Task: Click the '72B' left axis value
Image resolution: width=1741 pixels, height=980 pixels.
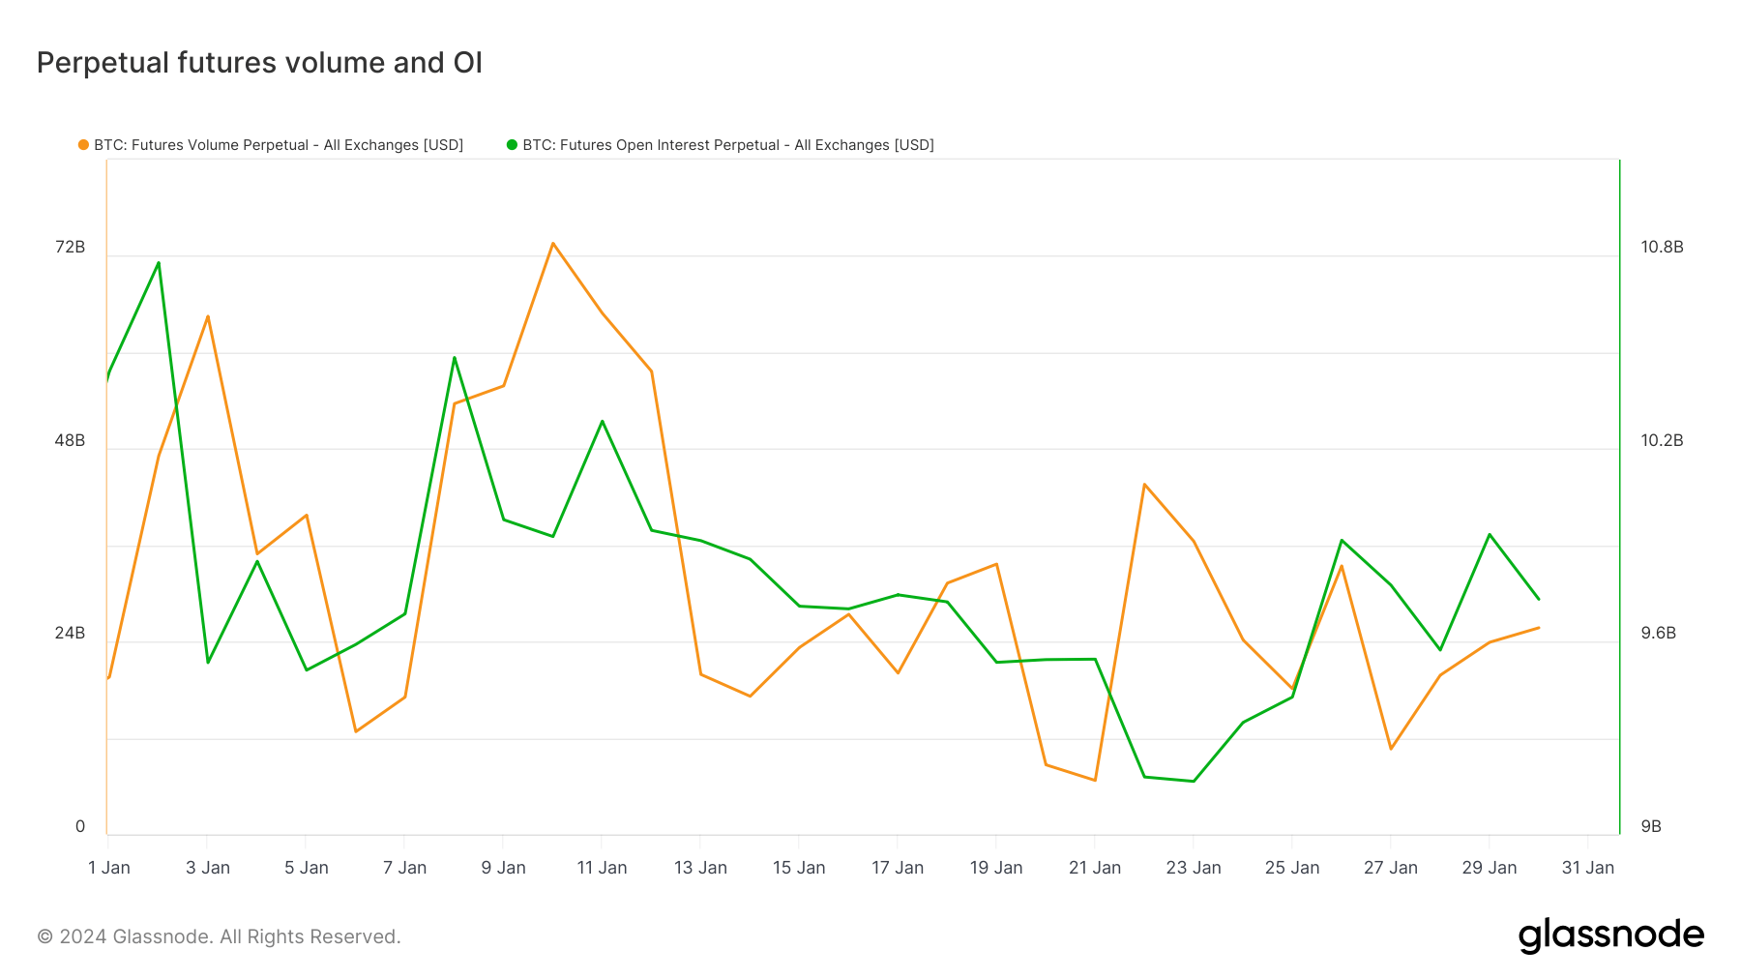Action: click(70, 248)
